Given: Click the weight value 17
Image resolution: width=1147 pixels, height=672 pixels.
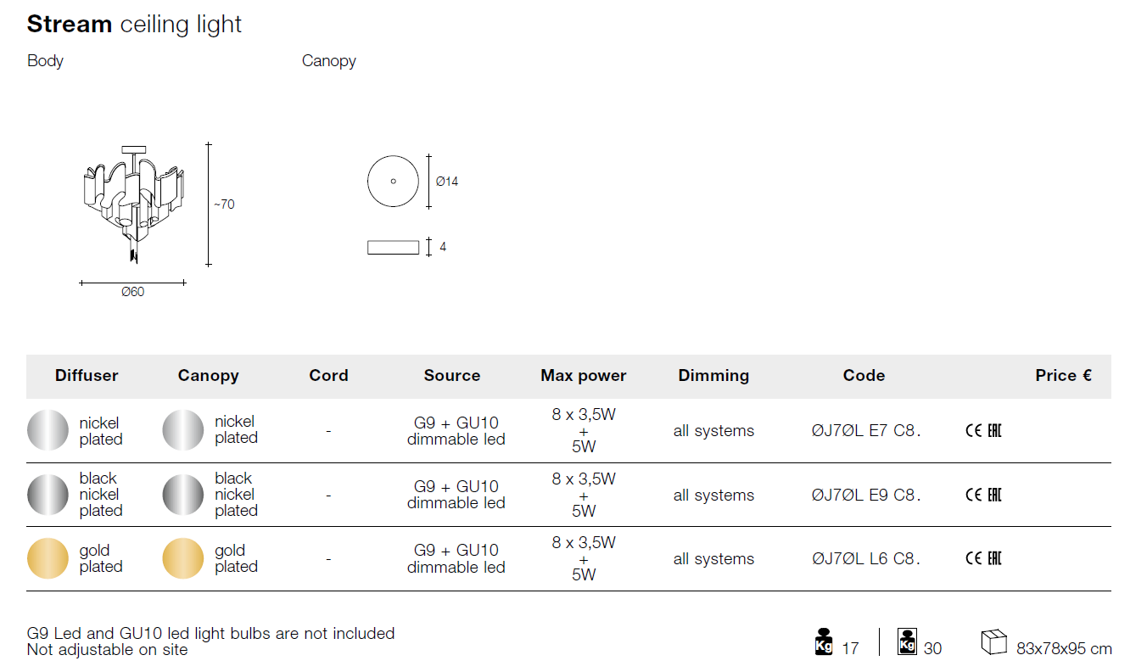Looking at the screenshot, I should [x=850, y=649].
